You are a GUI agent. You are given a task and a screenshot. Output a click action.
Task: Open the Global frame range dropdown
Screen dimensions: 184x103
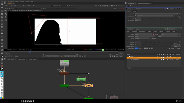tap(17, 56)
